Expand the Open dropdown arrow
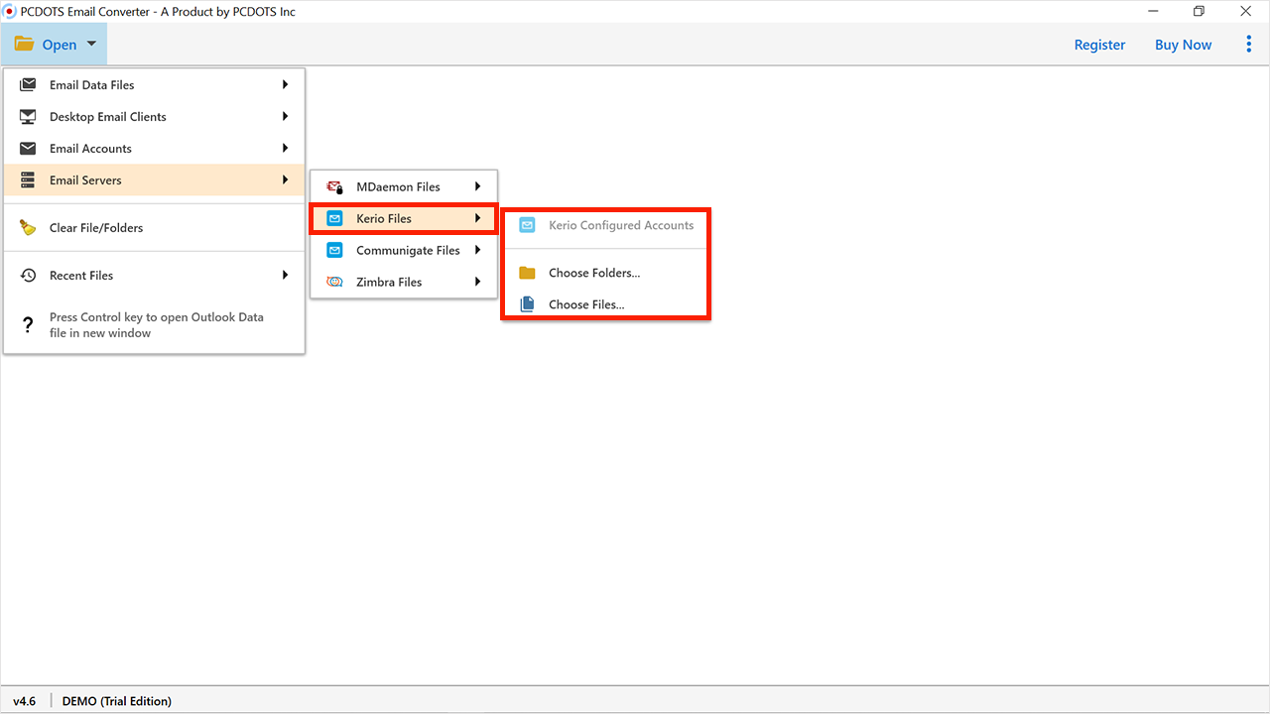 91,44
